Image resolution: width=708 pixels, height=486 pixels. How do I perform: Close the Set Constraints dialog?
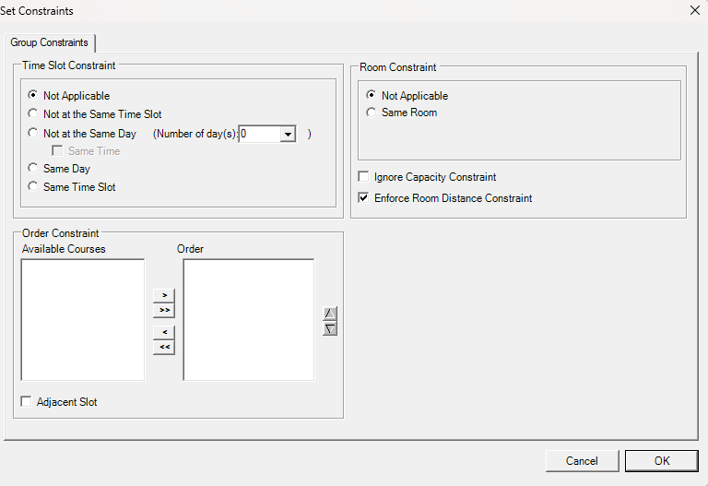694,10
